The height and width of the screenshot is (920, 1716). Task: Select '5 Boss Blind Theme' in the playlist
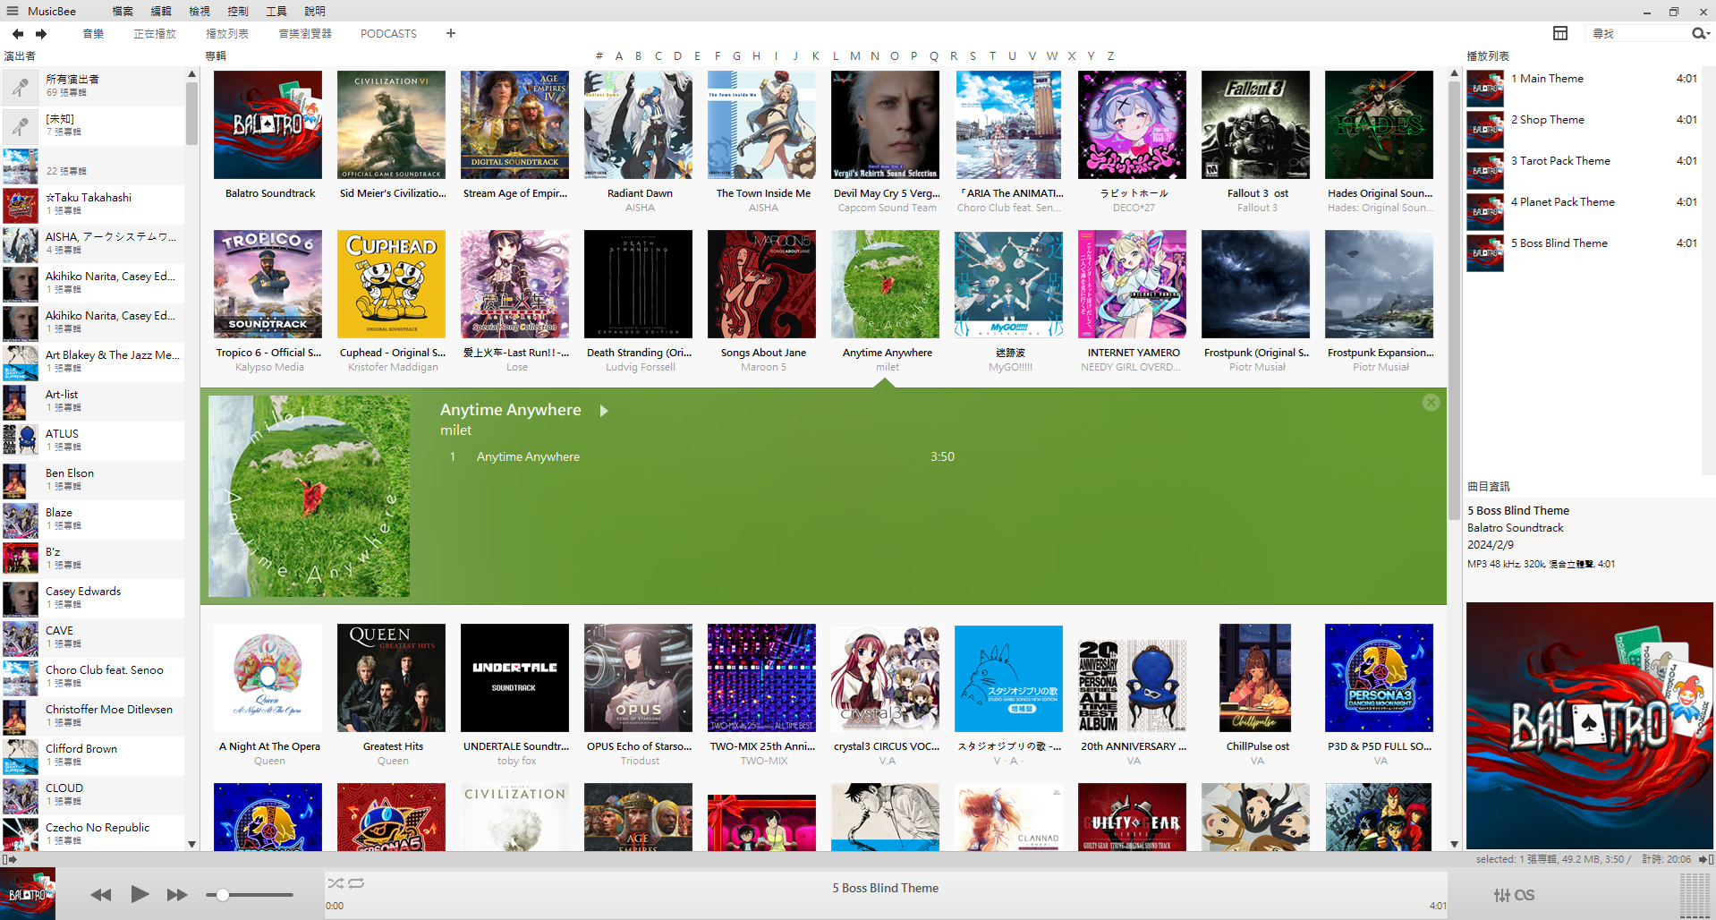coord(1583,252)
